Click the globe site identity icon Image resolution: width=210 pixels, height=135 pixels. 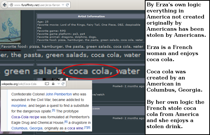coord(12,5)
